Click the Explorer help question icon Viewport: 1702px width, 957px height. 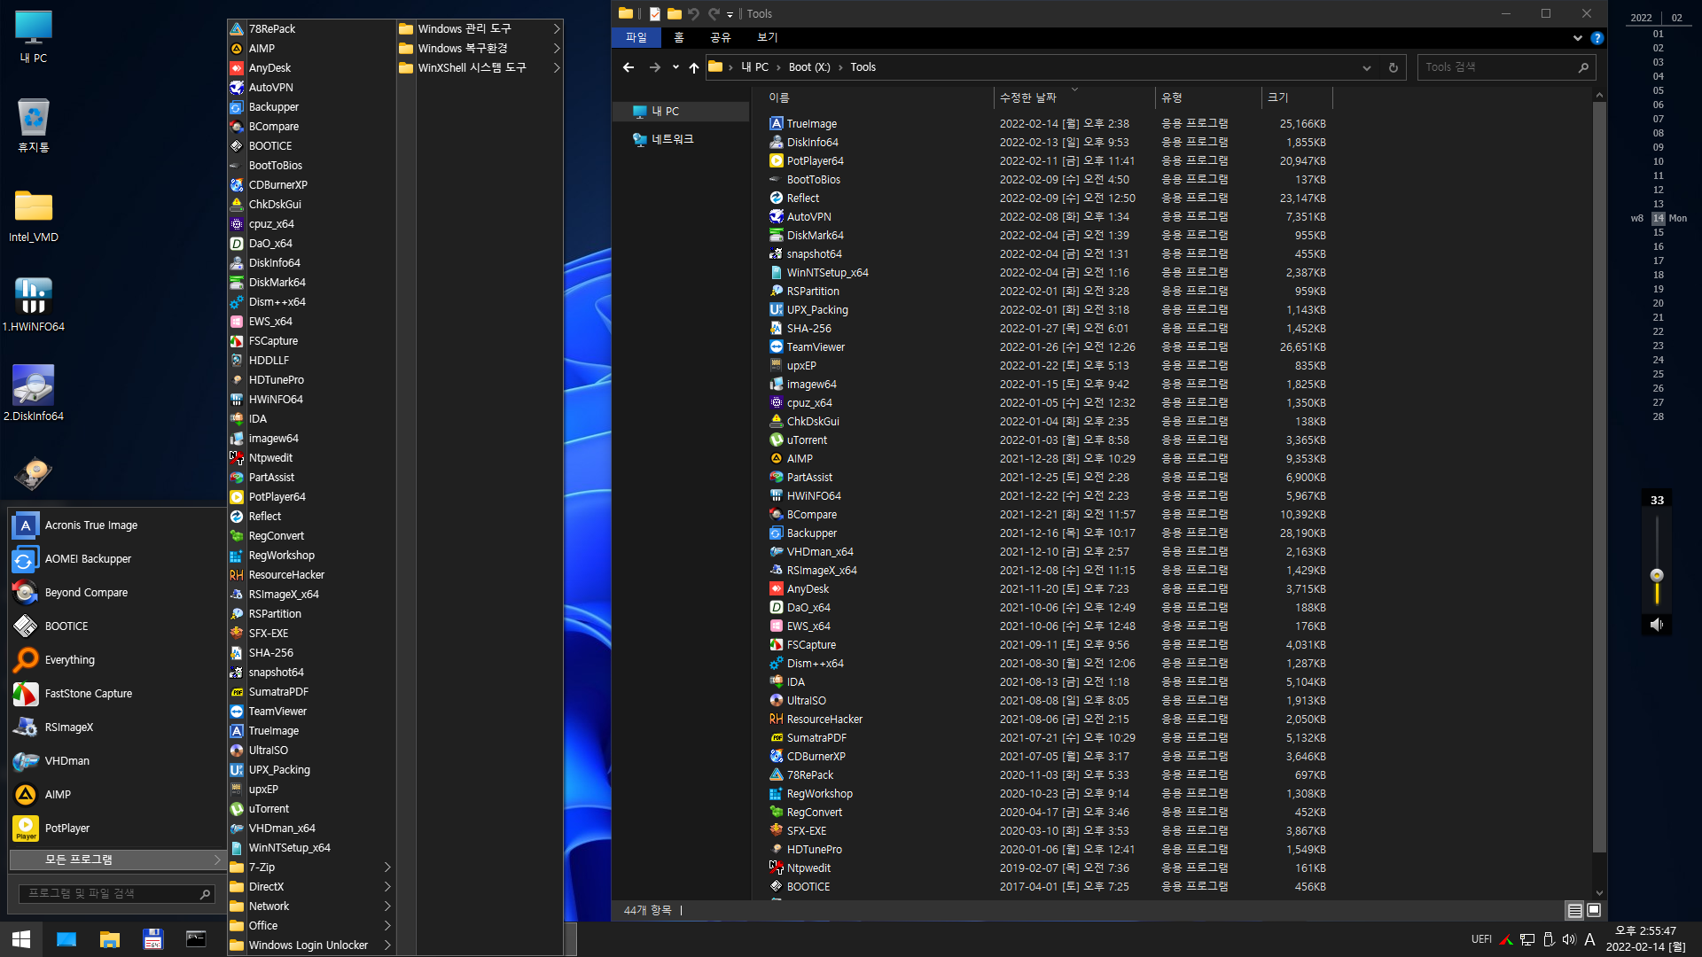point(1597,38)
